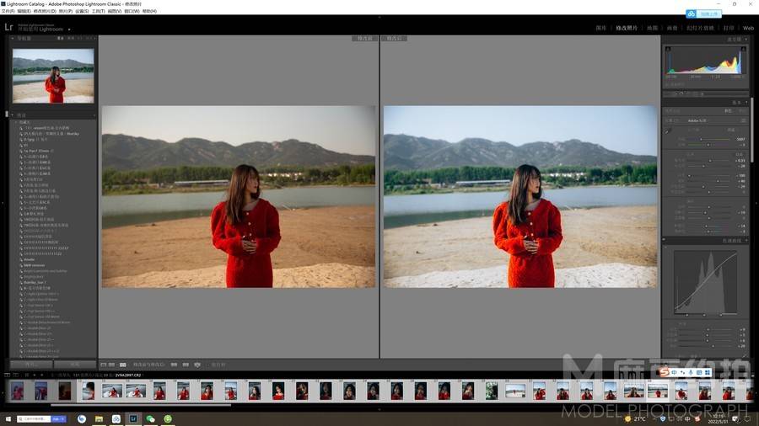Click Lightroom icon in taskbar
This screenshot has height=426, width=759.
pos(133,418)
